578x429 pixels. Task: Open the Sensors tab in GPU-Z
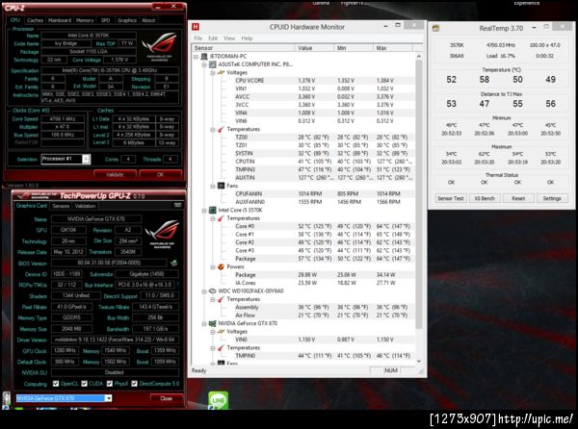click(61, 206)
